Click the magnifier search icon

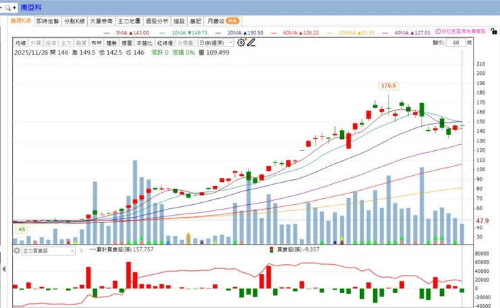(7, 7)
